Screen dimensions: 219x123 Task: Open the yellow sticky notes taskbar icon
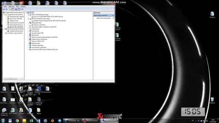point(24,121)
